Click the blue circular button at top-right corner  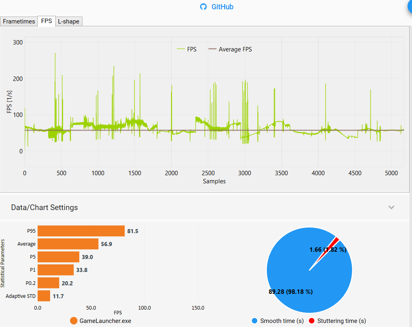[410, 6]
